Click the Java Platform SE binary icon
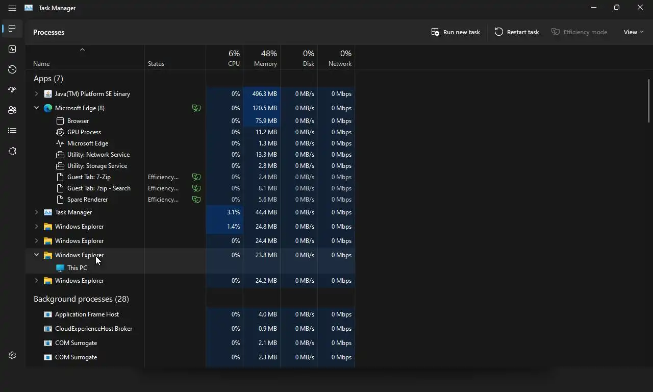Image resolution: width=653 pixels, height=392 pixels. click(48, 94)
